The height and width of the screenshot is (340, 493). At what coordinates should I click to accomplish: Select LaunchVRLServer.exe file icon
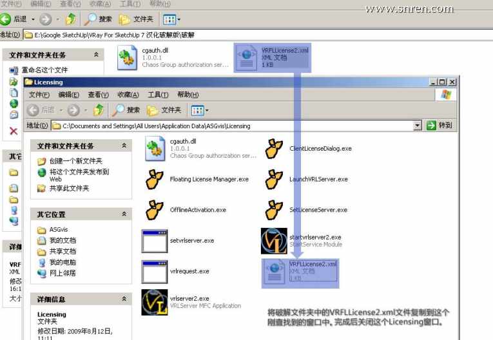pyautogui.click(x=274, y=179)
